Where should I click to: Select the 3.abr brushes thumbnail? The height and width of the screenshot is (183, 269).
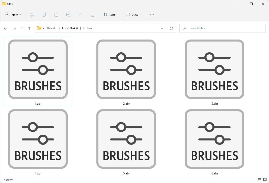(x=214, y=69)
